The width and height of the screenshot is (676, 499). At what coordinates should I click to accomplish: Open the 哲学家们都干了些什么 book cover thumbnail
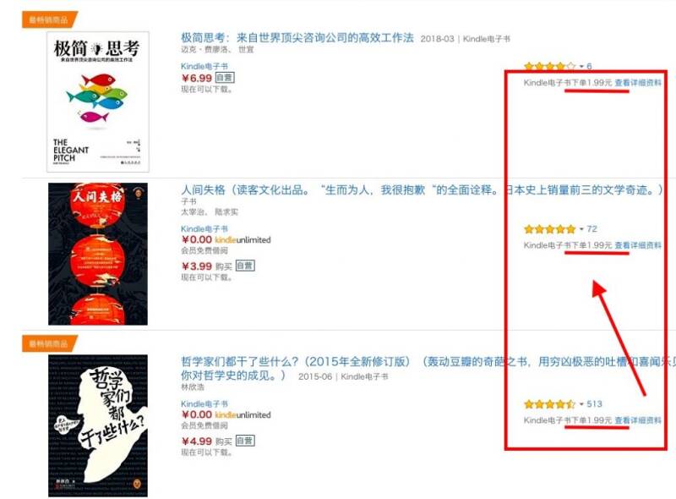98,425
